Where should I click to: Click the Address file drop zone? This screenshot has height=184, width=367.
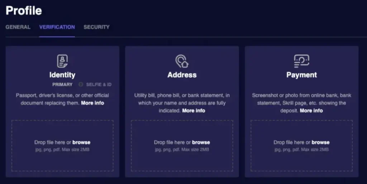click(x=182, y=146)
